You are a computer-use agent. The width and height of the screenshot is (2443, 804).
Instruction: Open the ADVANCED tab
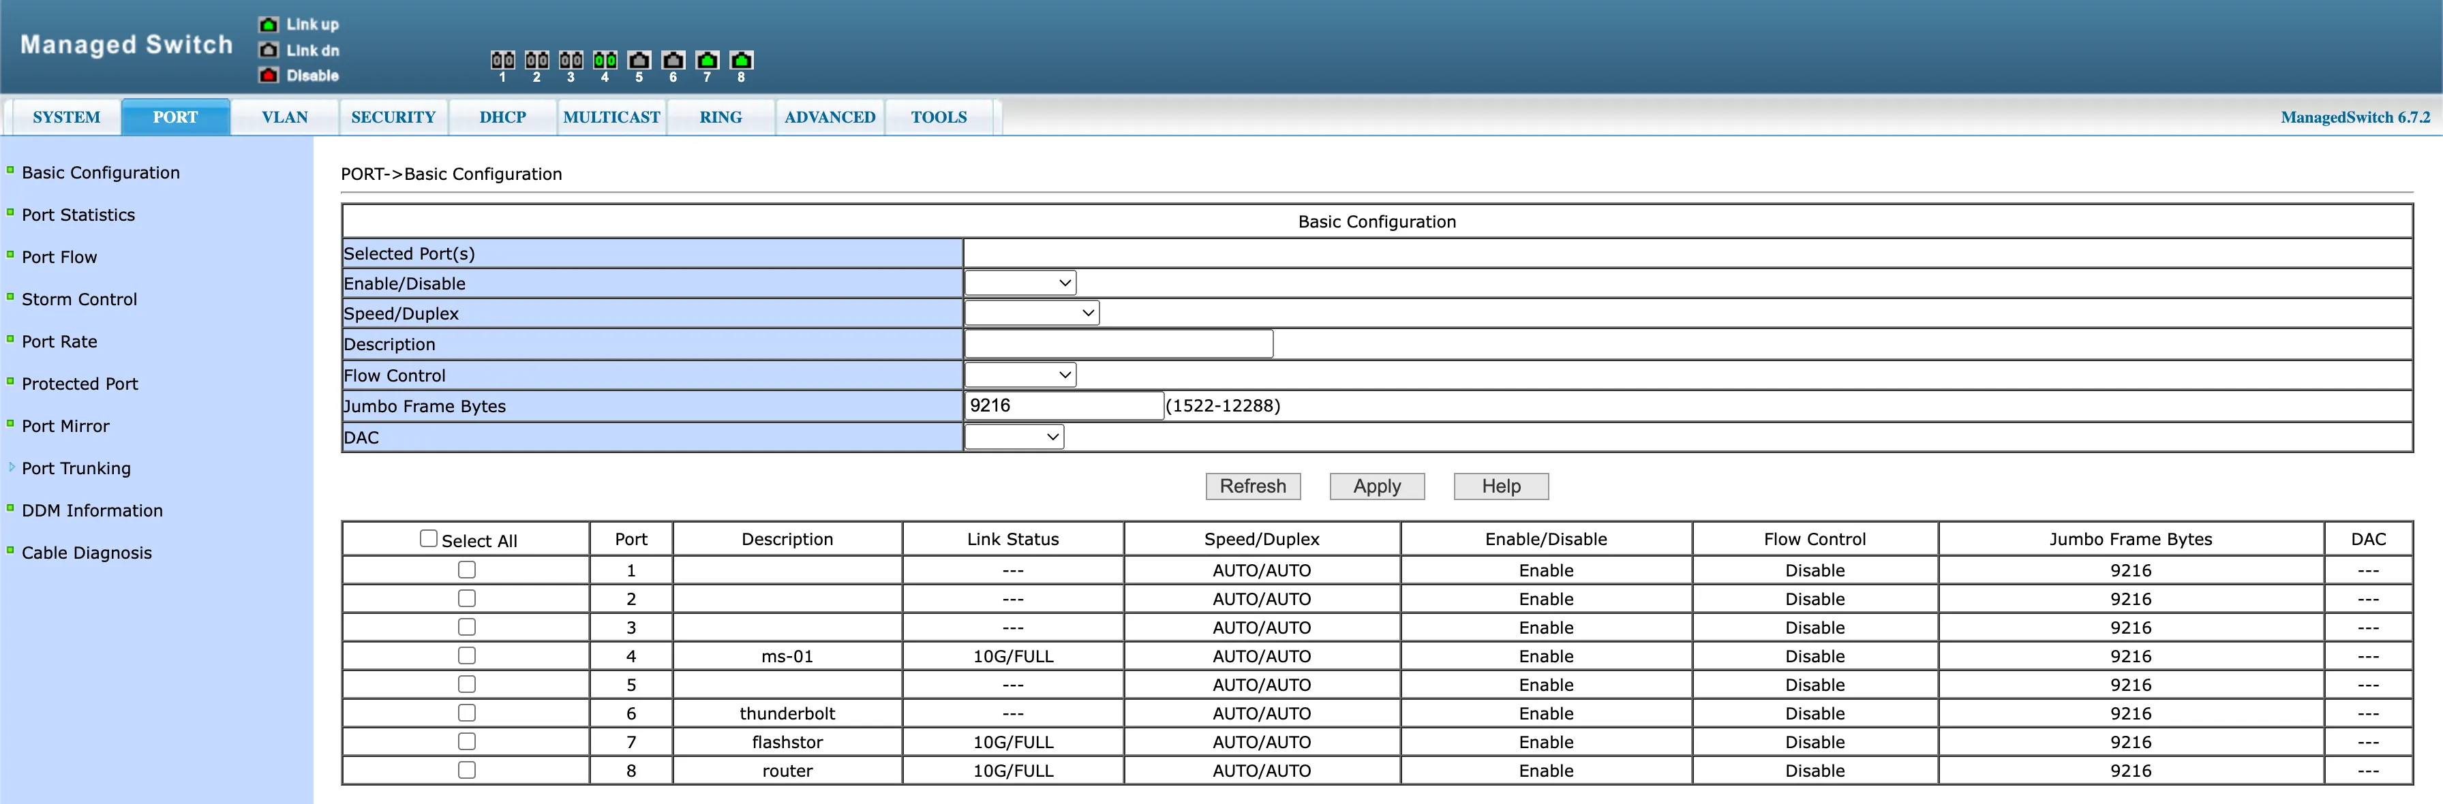click(830, 118)
